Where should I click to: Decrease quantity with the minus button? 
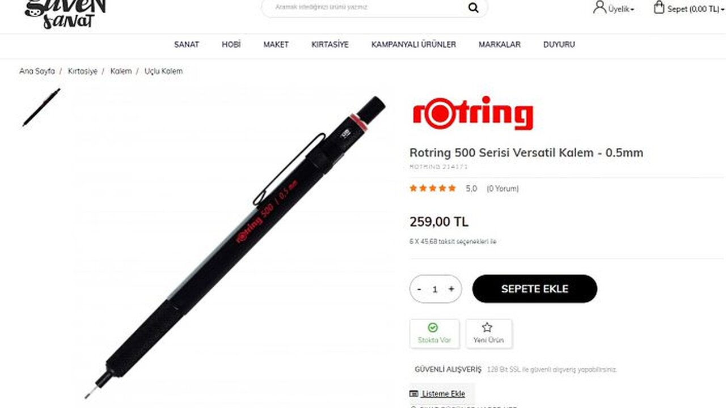pos(419,289)
